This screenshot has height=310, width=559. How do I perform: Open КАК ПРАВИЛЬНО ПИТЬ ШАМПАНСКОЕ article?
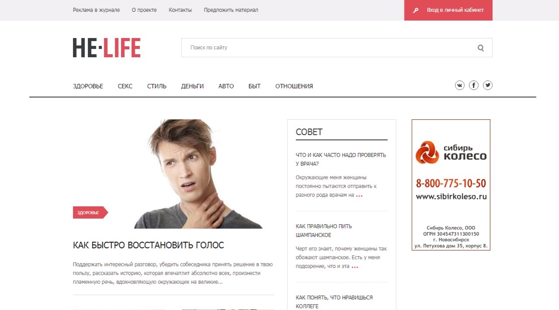coord(324,230)
